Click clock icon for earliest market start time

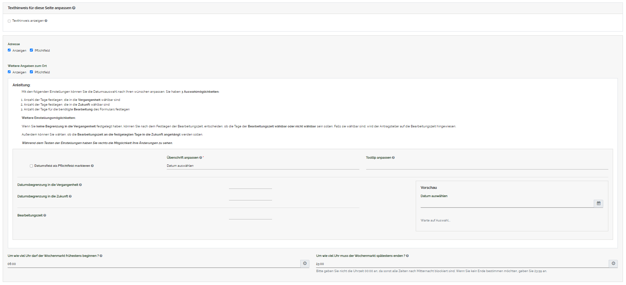(x=305, y=264)
